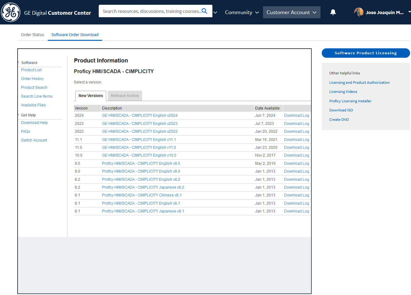Open Available Files link
The width and height of the screenshot is (411, 295).
(x=33, y=105)
